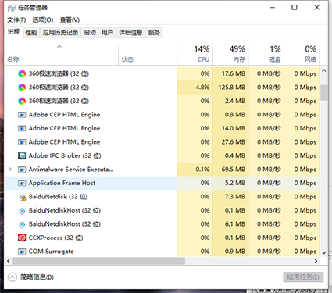Click the Application Frame Host icon

coord(22,183)
